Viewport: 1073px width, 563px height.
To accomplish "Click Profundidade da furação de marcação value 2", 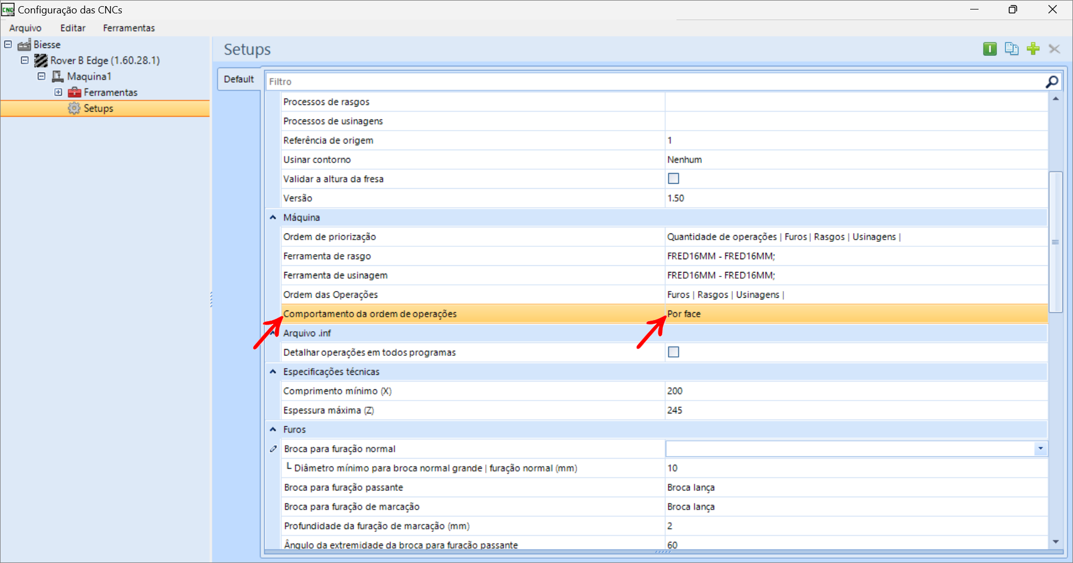I will pos(670,526).
